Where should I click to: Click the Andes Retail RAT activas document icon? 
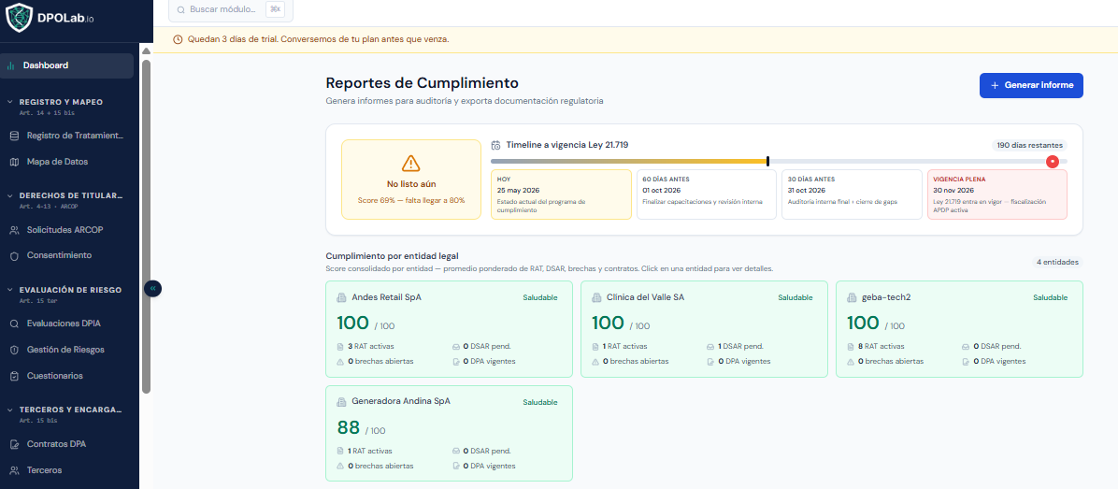coord(340,347)
